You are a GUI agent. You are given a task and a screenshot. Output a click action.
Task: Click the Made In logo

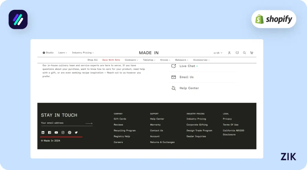149,53
